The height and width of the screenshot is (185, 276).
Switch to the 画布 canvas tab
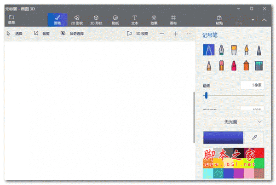(x=173, y=20)
